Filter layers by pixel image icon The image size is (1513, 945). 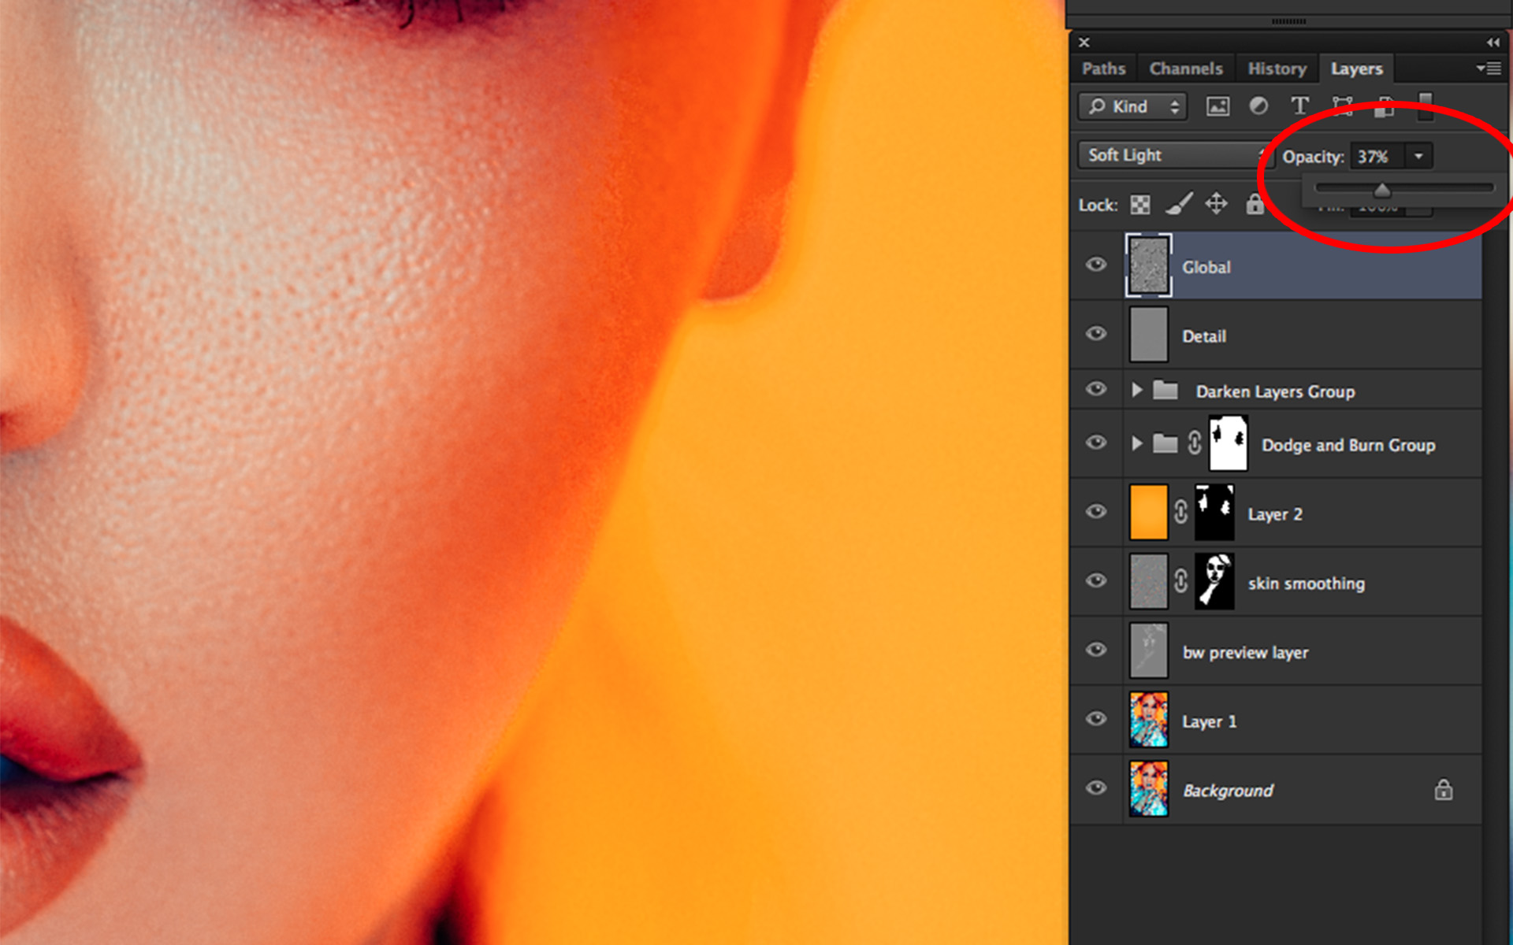coord(1217,106)
